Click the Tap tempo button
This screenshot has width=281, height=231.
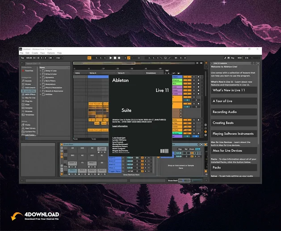[x=23, y=58]
